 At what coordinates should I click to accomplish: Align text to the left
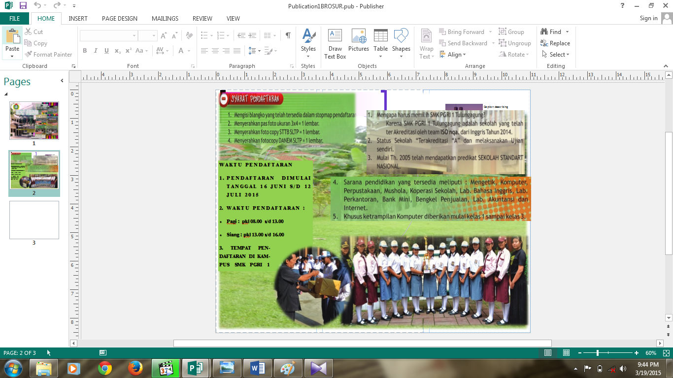click(204, 51)
